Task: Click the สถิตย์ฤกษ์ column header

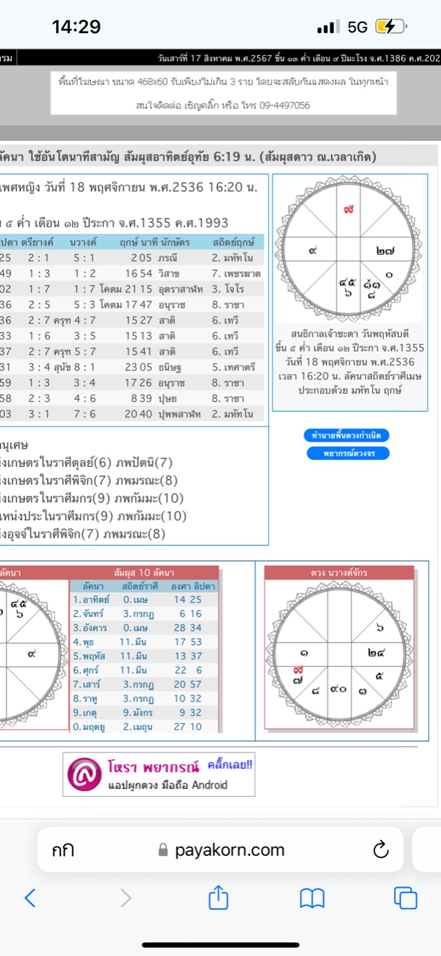Action: coord(234,242)
